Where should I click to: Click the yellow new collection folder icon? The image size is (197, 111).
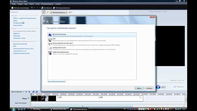click(x=48, y=12)
